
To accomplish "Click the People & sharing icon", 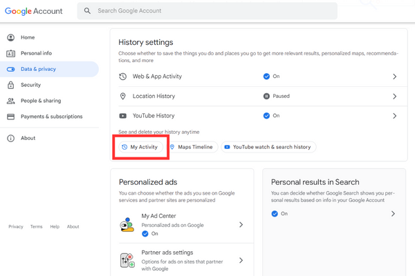I will tap(11, 101).
